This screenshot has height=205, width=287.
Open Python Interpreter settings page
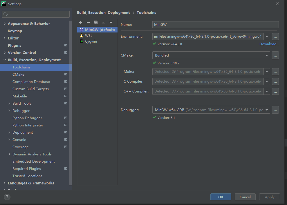point(28,125)
